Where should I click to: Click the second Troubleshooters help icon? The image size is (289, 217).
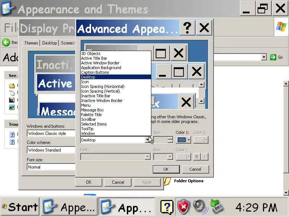coord(12,142)
